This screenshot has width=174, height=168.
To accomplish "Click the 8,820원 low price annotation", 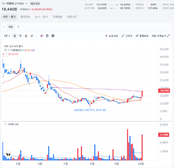I will pos(90,110).
